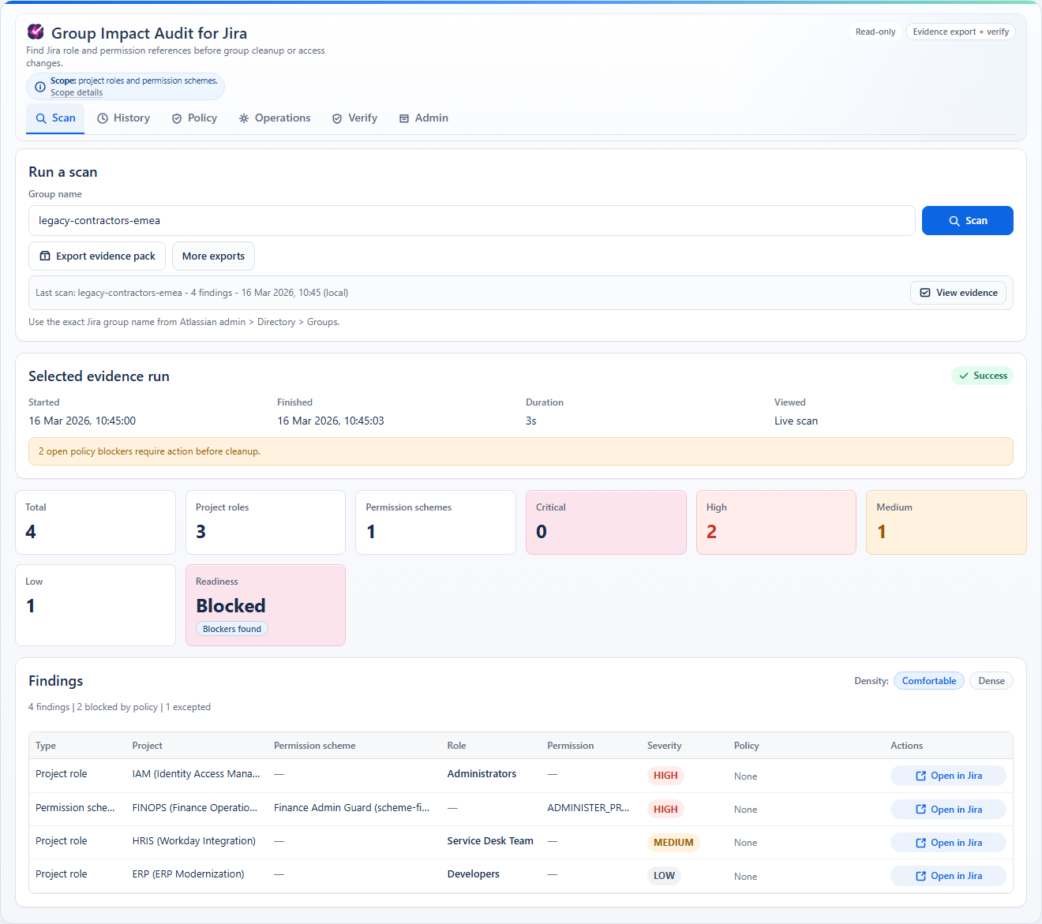Click the shield-check icon on the Verify tab
The height and width of the screenshot is (924, 1042).
[337, 118]
